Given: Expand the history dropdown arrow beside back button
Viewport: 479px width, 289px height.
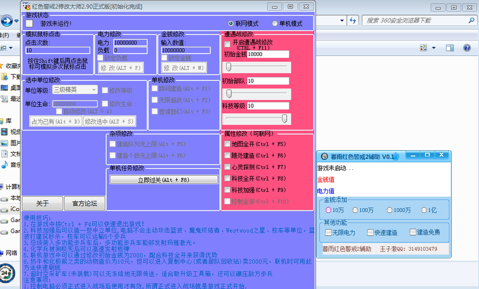Looking at the screenshot, I should (x=16, y=22).
